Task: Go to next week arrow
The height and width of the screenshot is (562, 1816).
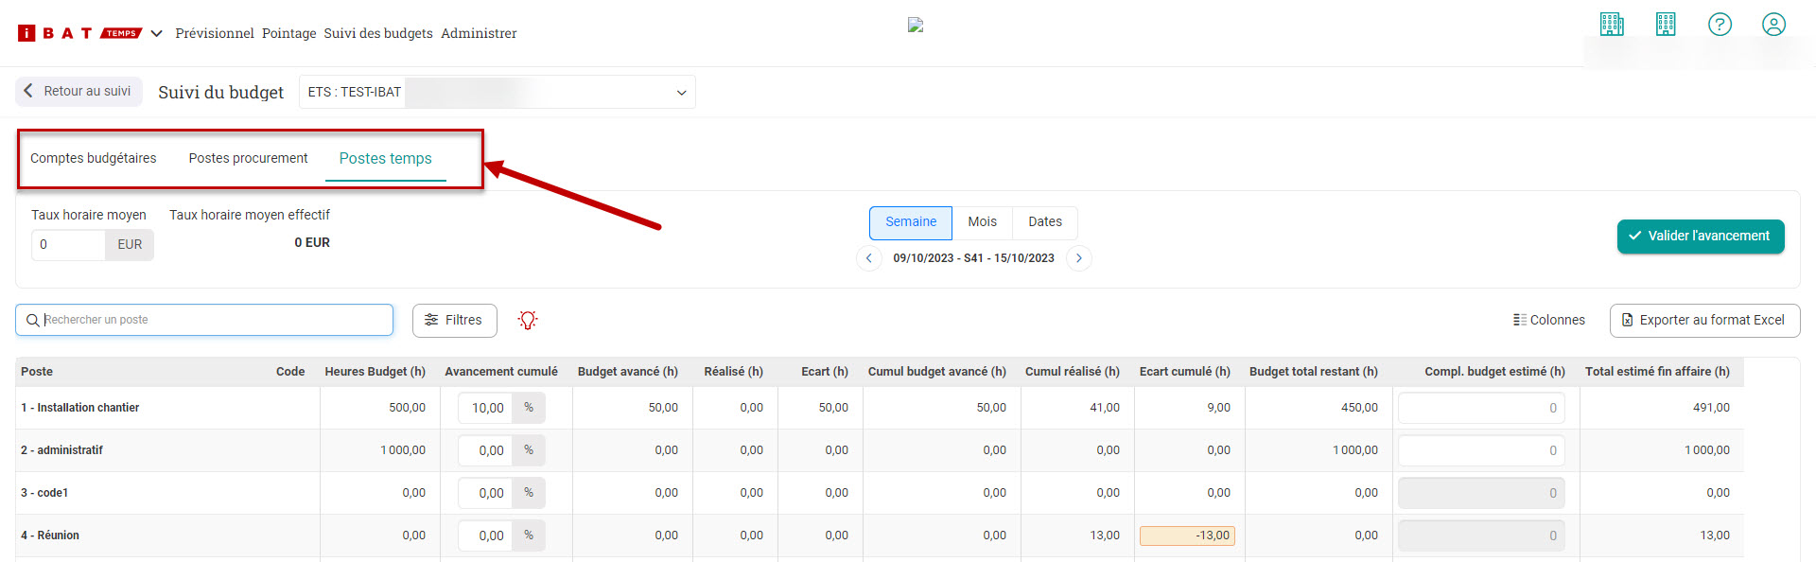Action: pos(1078,258)
